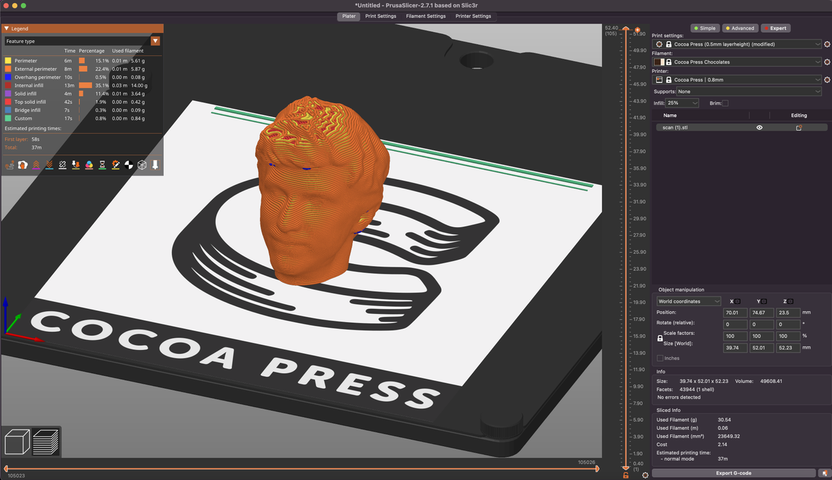Click the orange reset icon atop layer slider
832x480 pixels.
click(638, 30)
